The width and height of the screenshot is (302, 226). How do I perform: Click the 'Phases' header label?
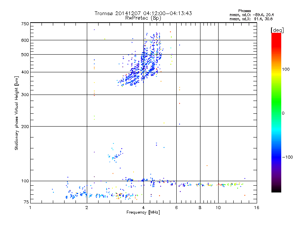244,11
